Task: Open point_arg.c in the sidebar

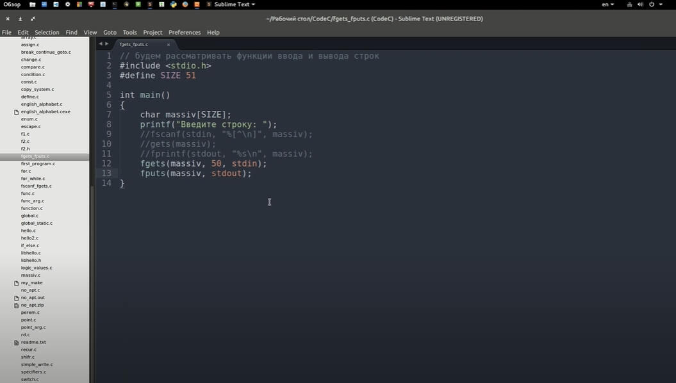Action: [33, 327]
